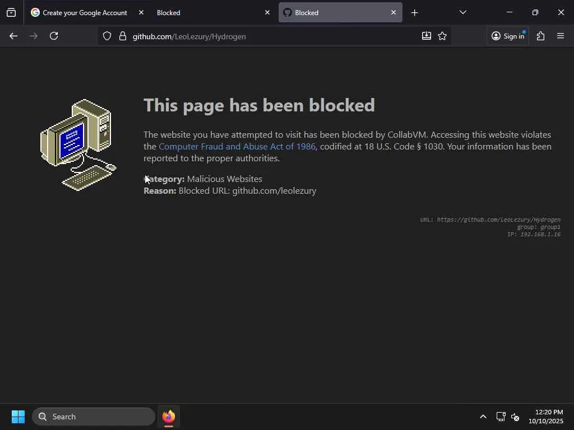Click the install/save page icon in address bar
This screenshot has width=574, height=430.
click(427, 36)
